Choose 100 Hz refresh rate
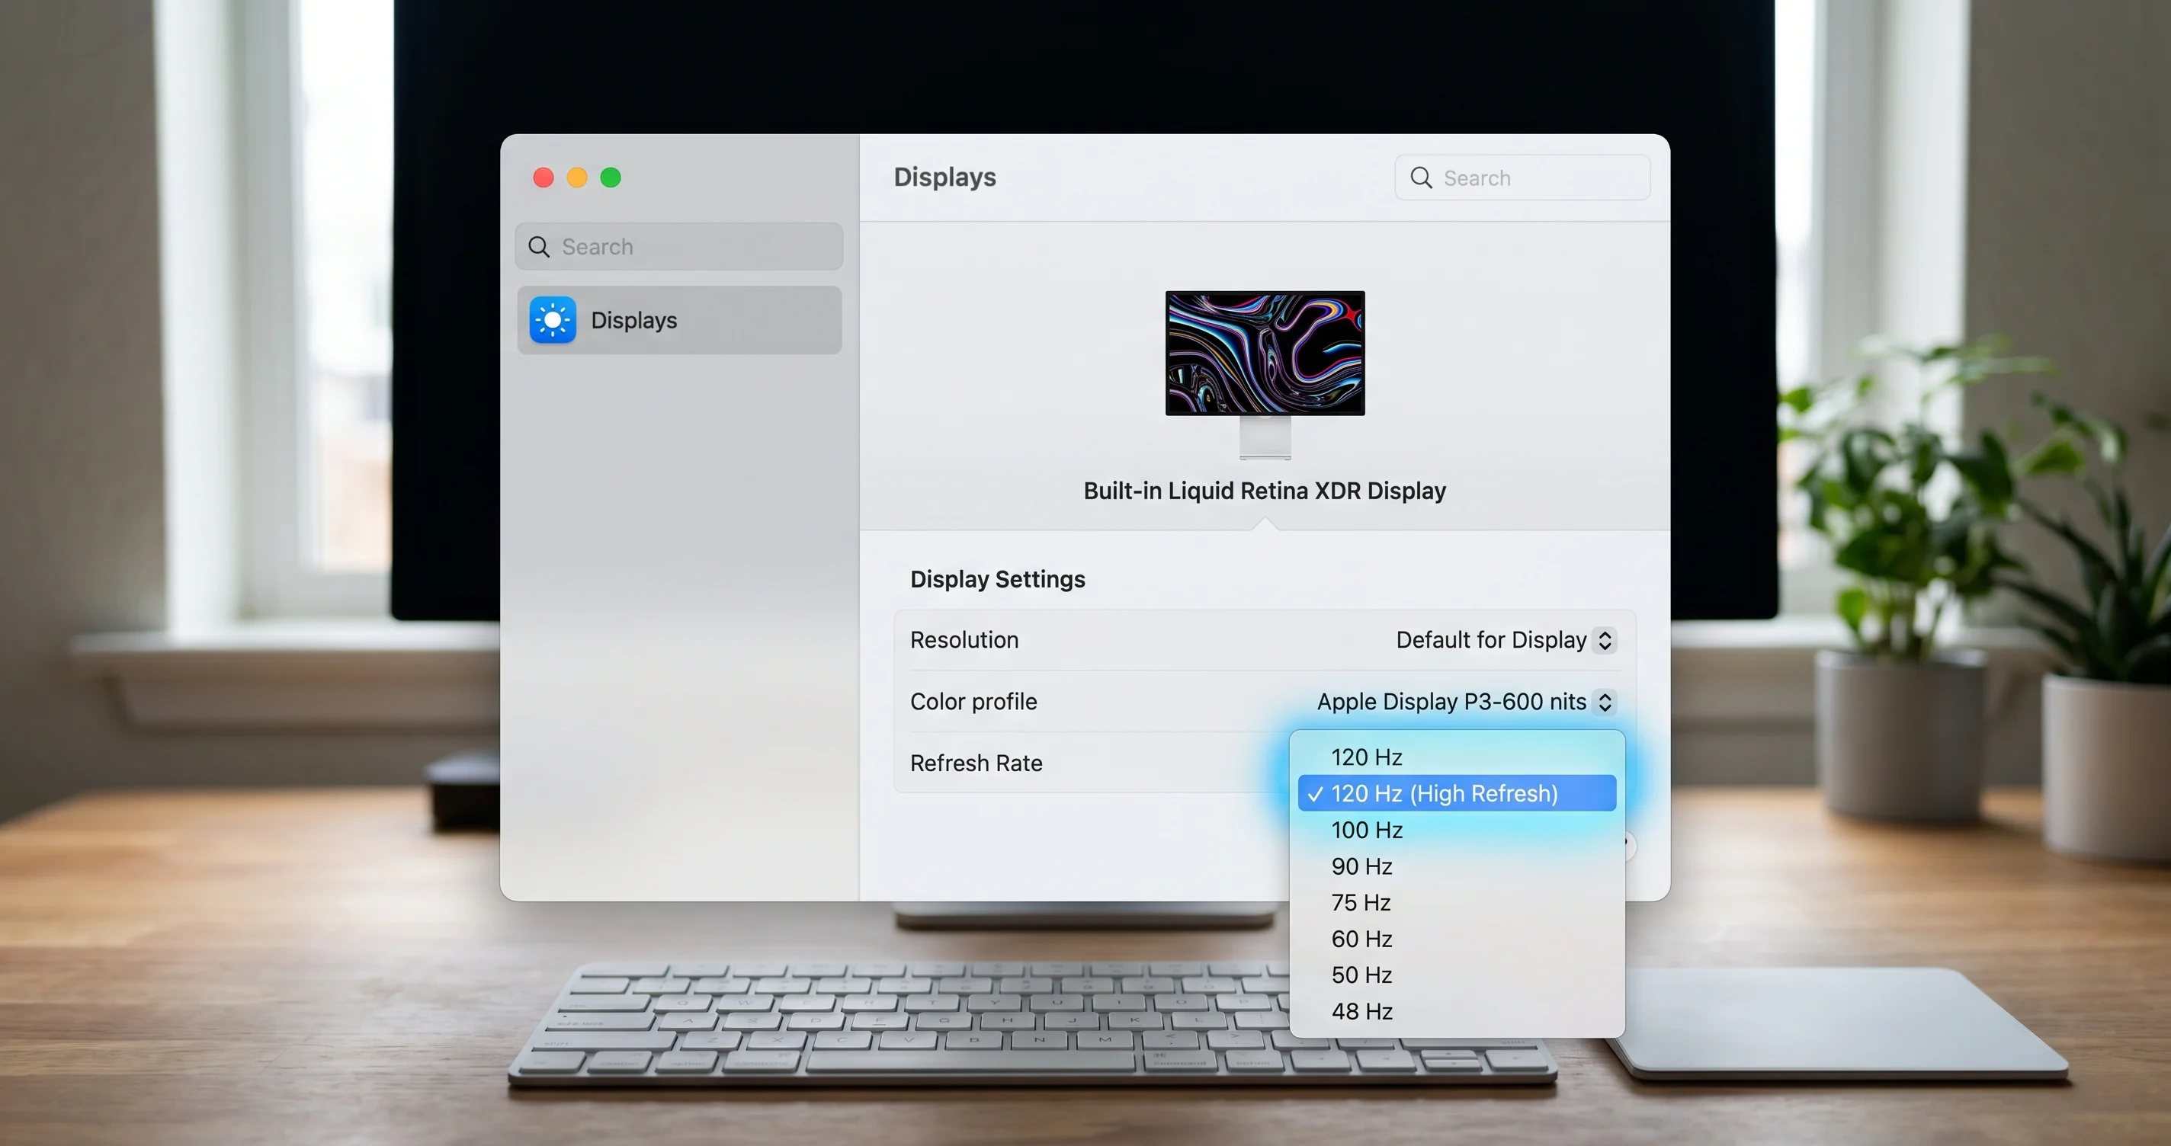 1456,830
